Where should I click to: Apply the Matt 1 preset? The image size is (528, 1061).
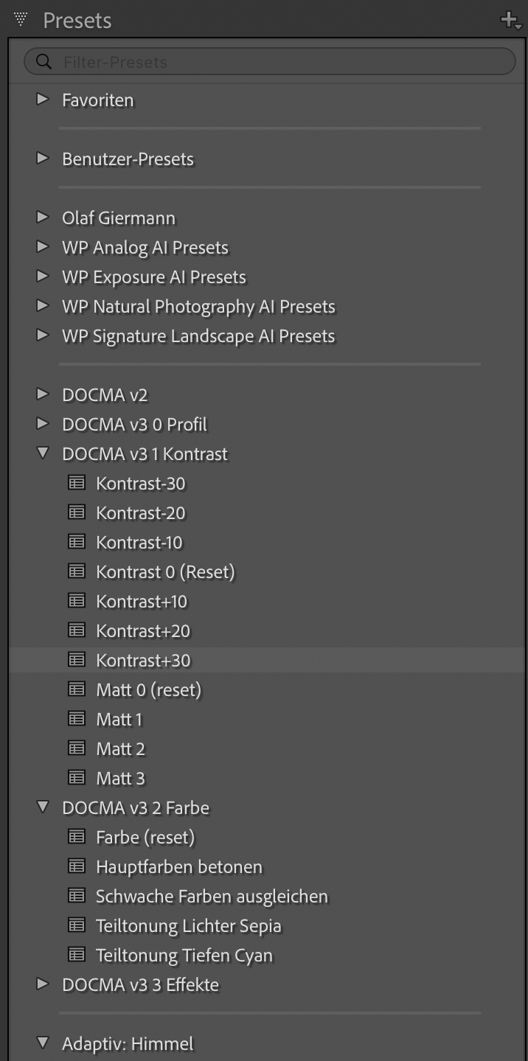tap(119, 719)
